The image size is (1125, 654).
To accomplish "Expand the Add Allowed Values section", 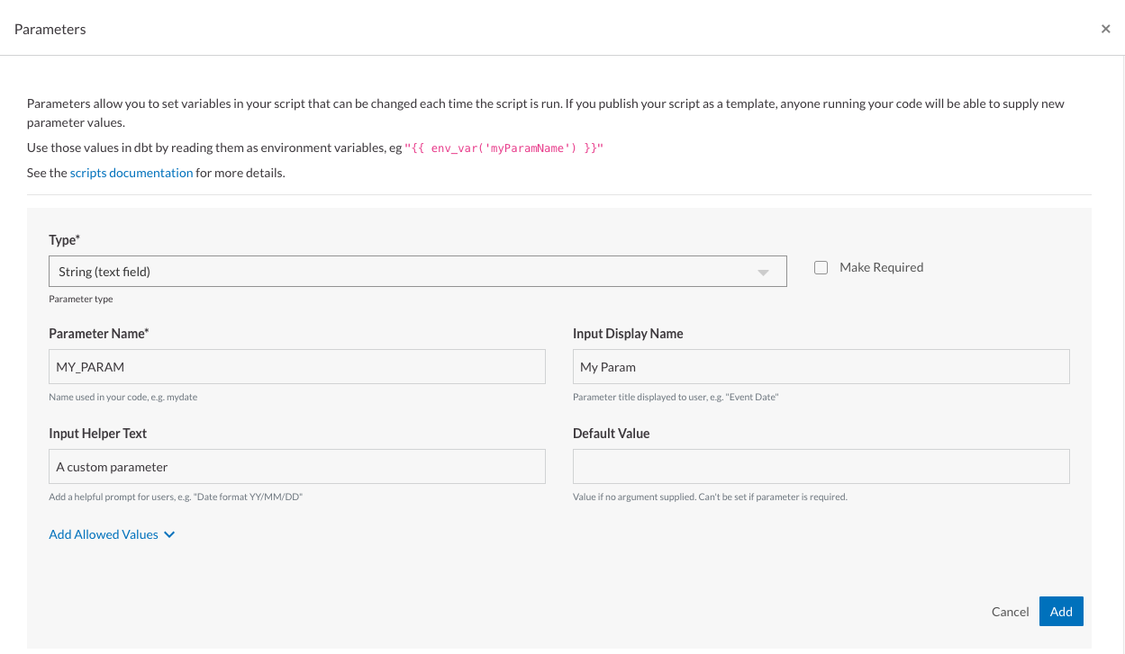I will [103, 533].
